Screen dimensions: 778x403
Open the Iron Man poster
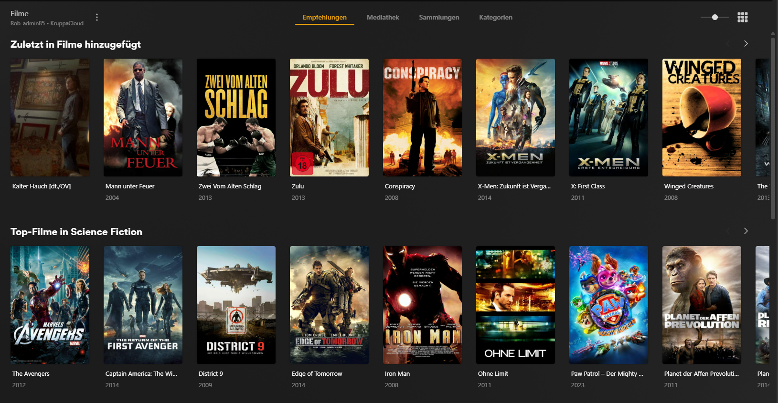pyautogui.click(x=422, y=305)
